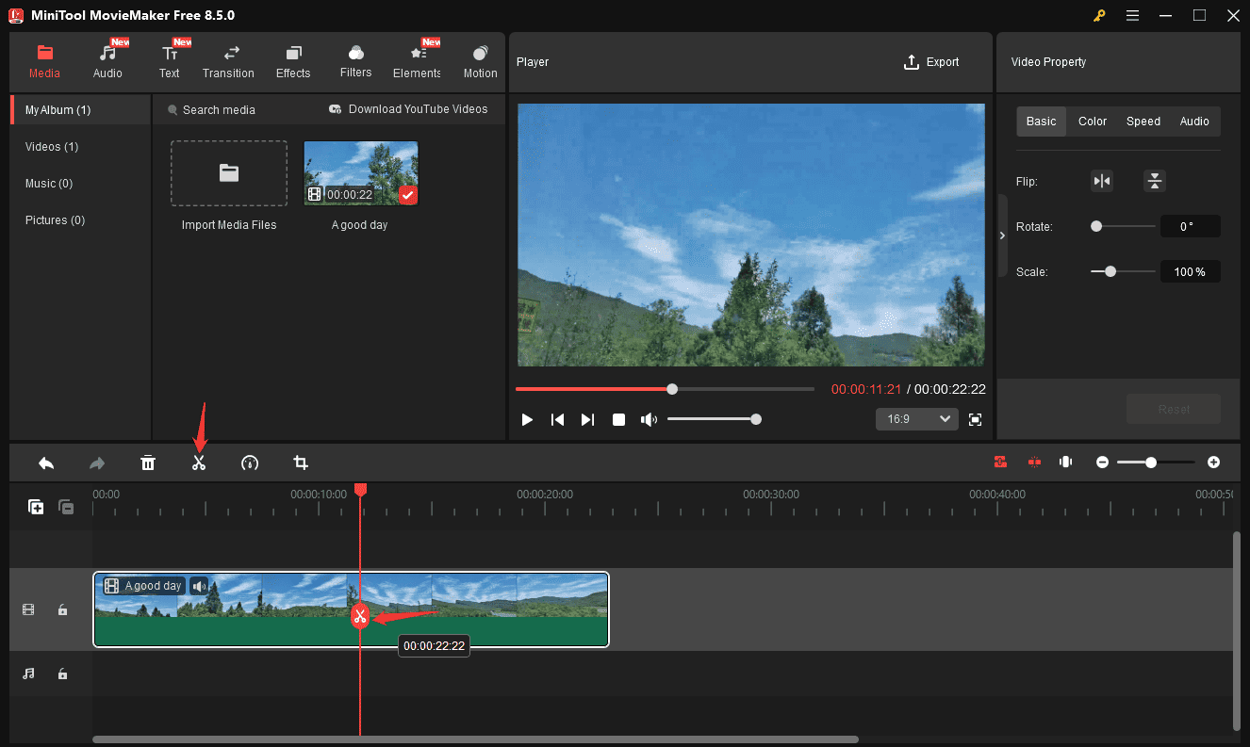The height and width of the screenshot is (747, 1250).
Task: Collapse the player panel with the side chevron
Action: click(x=1002, y=235)
